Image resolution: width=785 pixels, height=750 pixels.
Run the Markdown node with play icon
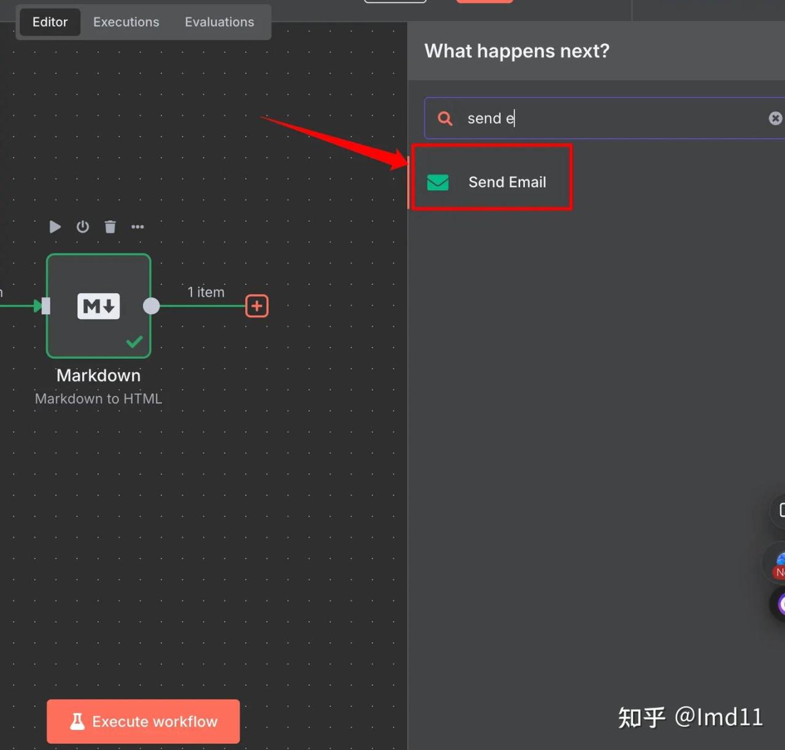[x=55, y=227]
